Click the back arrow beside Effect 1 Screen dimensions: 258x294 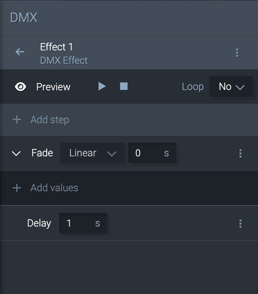tap(20, 52)
